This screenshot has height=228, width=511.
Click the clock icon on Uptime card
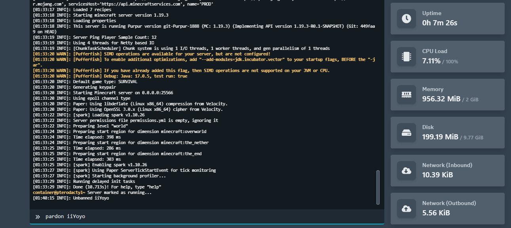(406, 19)
